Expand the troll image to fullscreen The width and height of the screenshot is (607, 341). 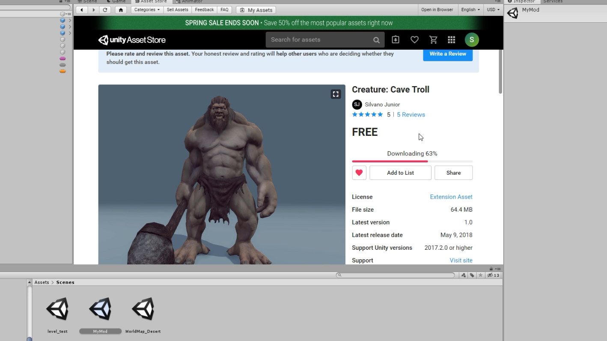pyautogui.click(x=336, y=94)
